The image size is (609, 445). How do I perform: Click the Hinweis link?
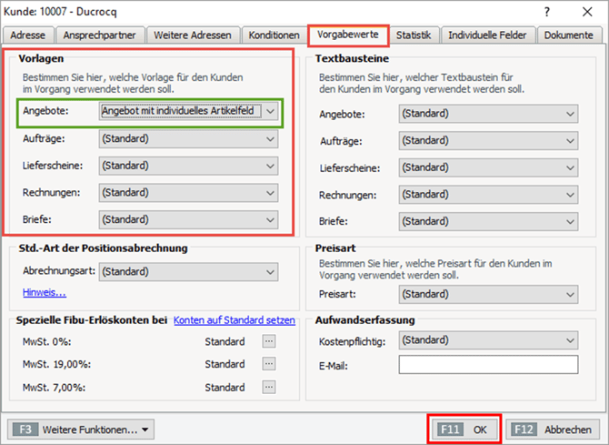[x=45, y=293]
